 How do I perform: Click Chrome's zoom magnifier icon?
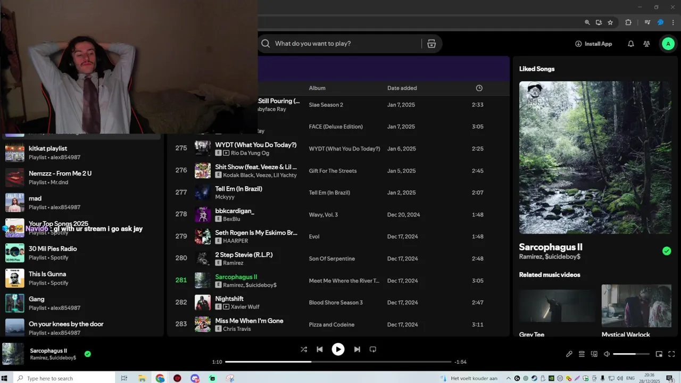(x=587, y=22)
